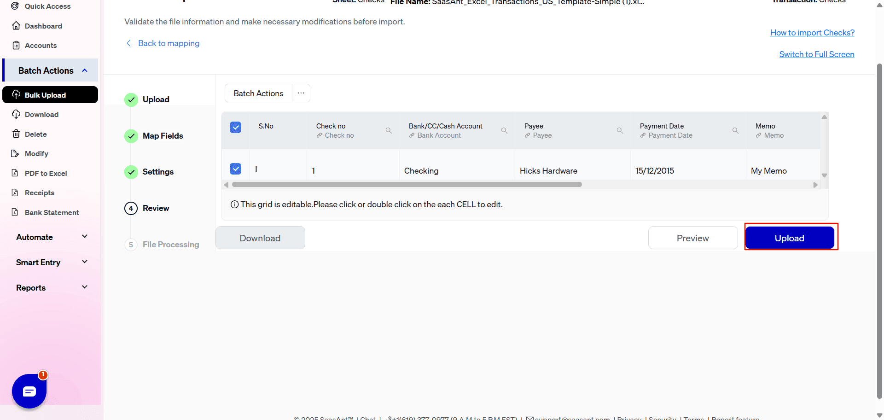Click the Download button below the grid
Viewport: 884px width, 420px height.
(260, 238)
